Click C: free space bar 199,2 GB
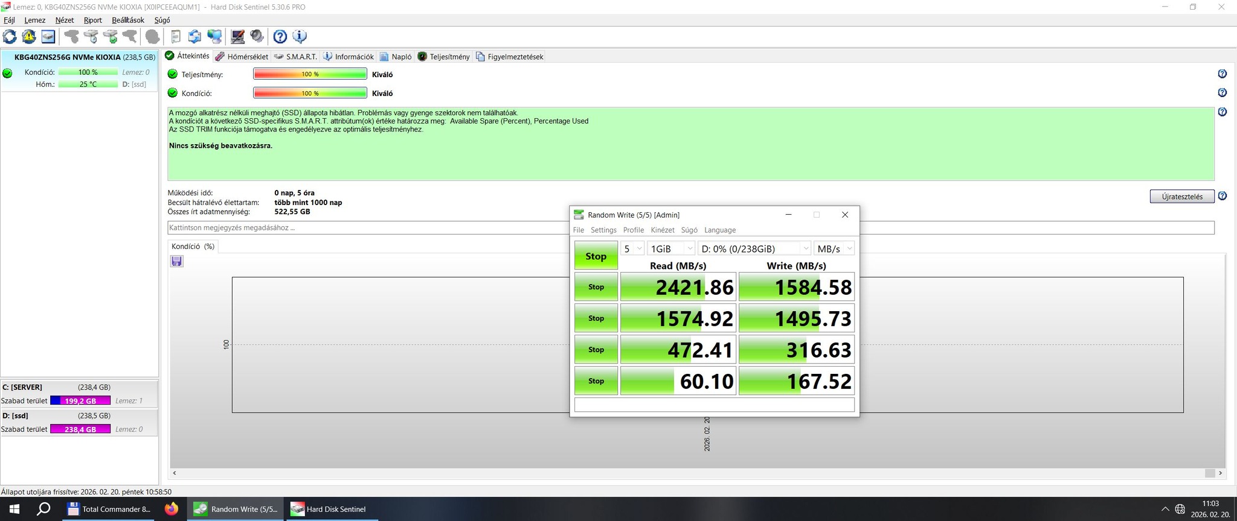Image resolution: width=1237 pixels, height=521 pixels. coord(80,400)
